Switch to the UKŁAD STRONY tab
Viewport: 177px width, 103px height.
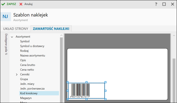tap(16, 29)
